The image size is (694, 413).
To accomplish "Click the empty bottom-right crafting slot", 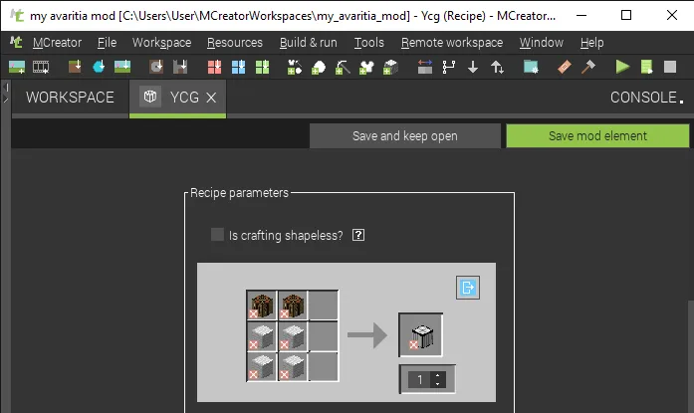I will pyautogui.click(x=324, y=367).
